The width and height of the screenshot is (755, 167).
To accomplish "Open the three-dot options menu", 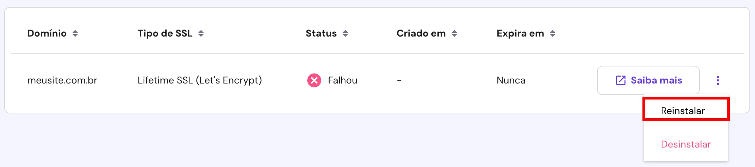I will pyautogui.click(x=718, y=80).
